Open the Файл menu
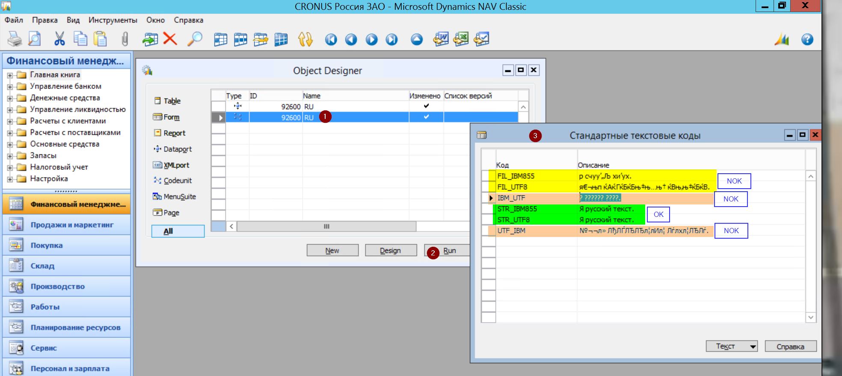842x376 pixels. 14,20
